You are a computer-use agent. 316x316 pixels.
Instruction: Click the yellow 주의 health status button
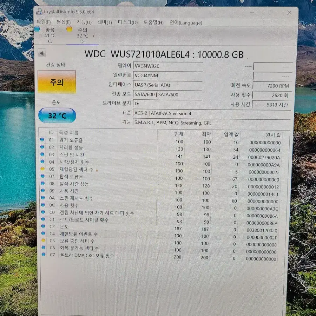[57, 82]
